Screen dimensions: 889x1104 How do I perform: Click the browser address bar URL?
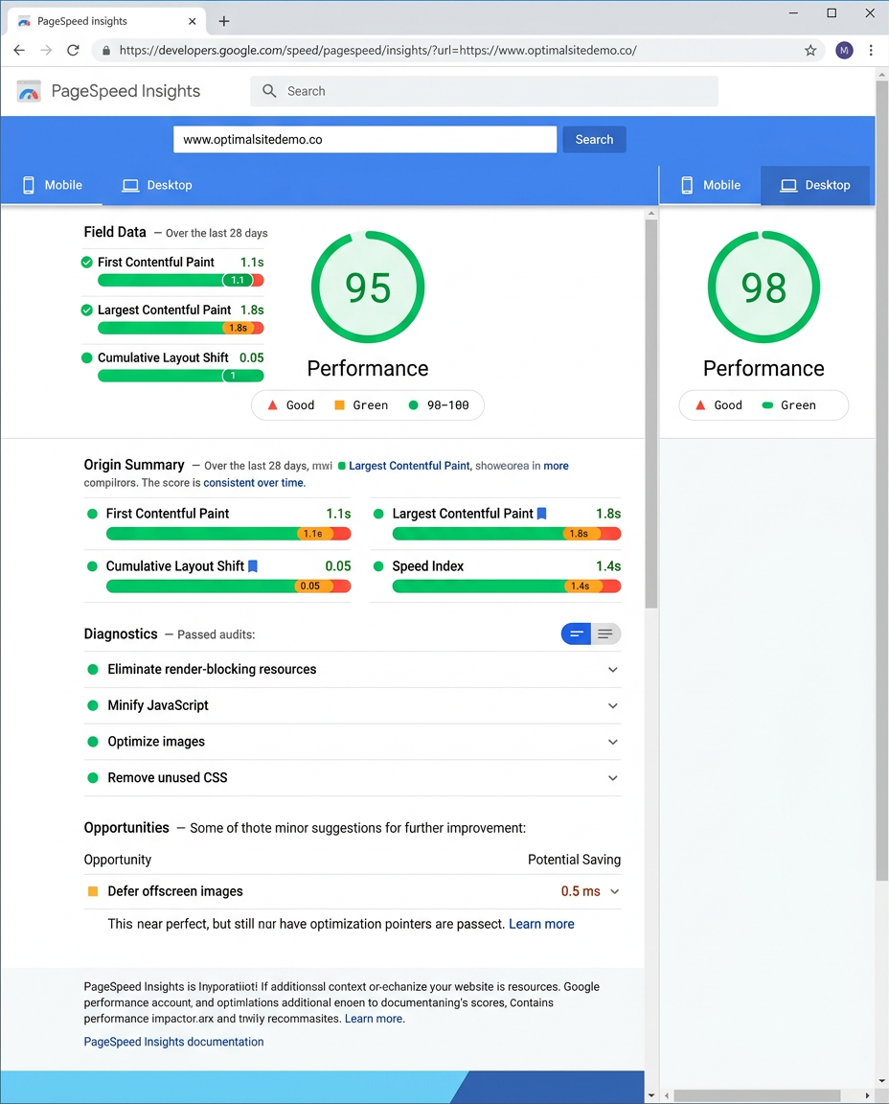pyautogui.click(x=378, y=50)
